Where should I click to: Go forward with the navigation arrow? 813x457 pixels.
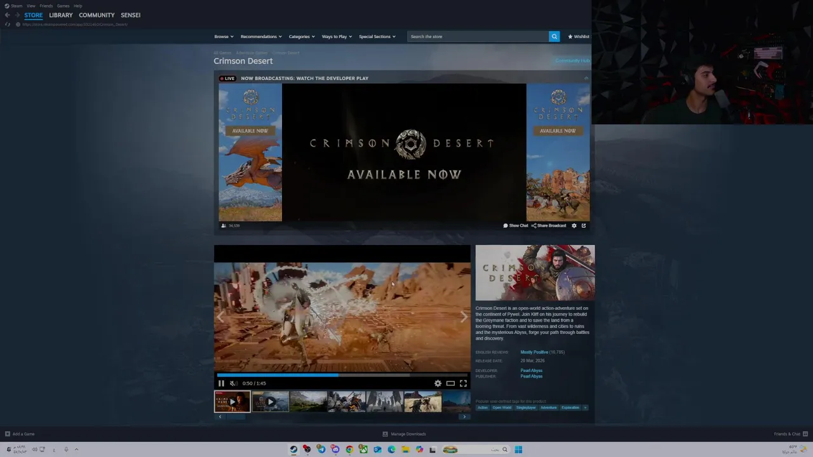tap(17, 15)
